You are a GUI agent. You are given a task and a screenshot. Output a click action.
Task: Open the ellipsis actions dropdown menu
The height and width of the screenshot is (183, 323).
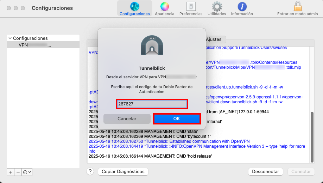click(x=27, y=172)
